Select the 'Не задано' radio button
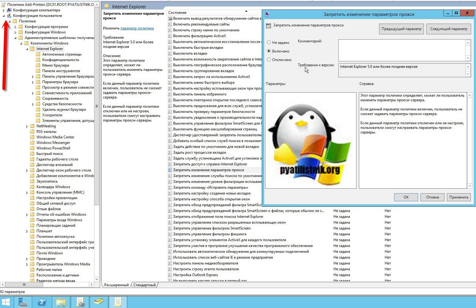This screenshot has height=308, width=476. pos(269,43)
